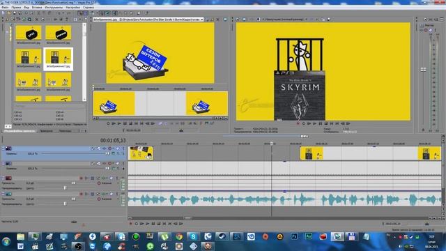Stop the trimmer playback
The image size is (446, 251).
(130, 123)
